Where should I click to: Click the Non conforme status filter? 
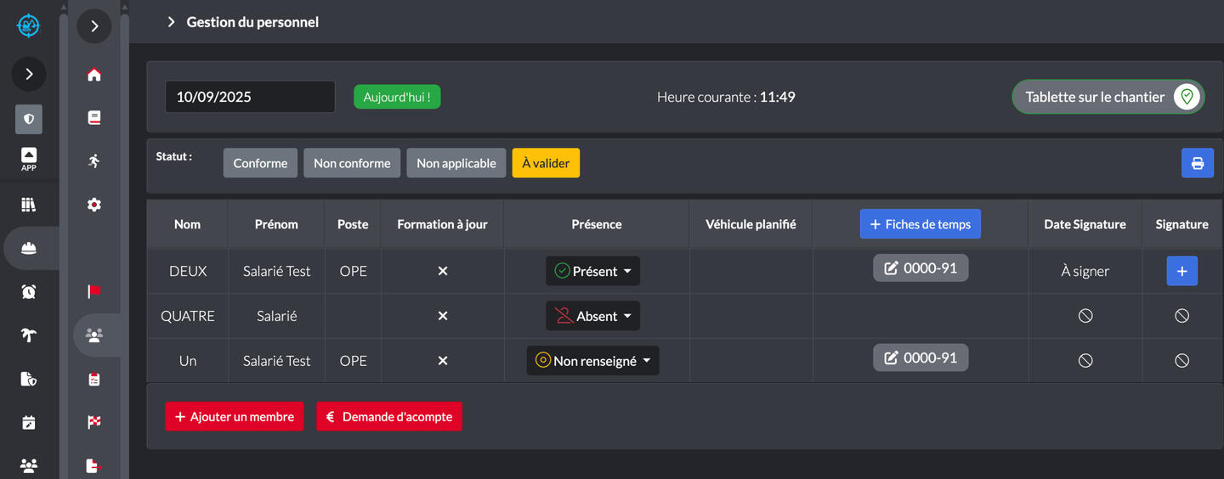pos(352,163)
